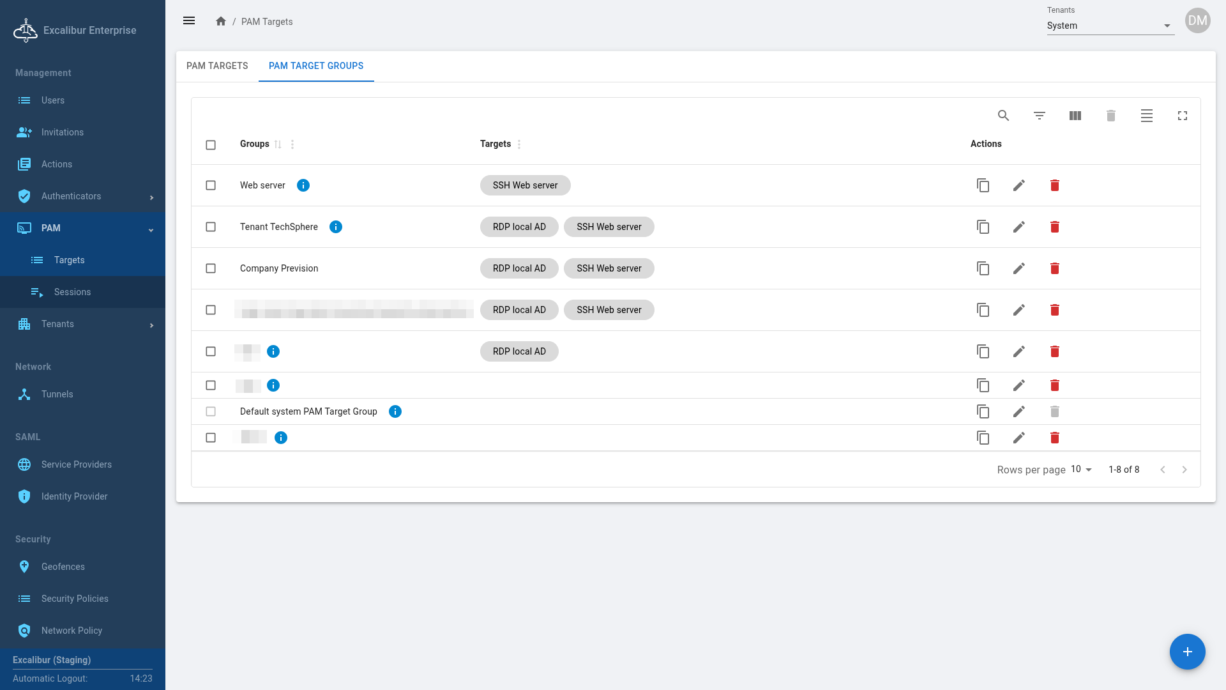Viewport: 1226px width, 690px height.
Task: Toggle table density icon
Action: [x=1146, y=116]
